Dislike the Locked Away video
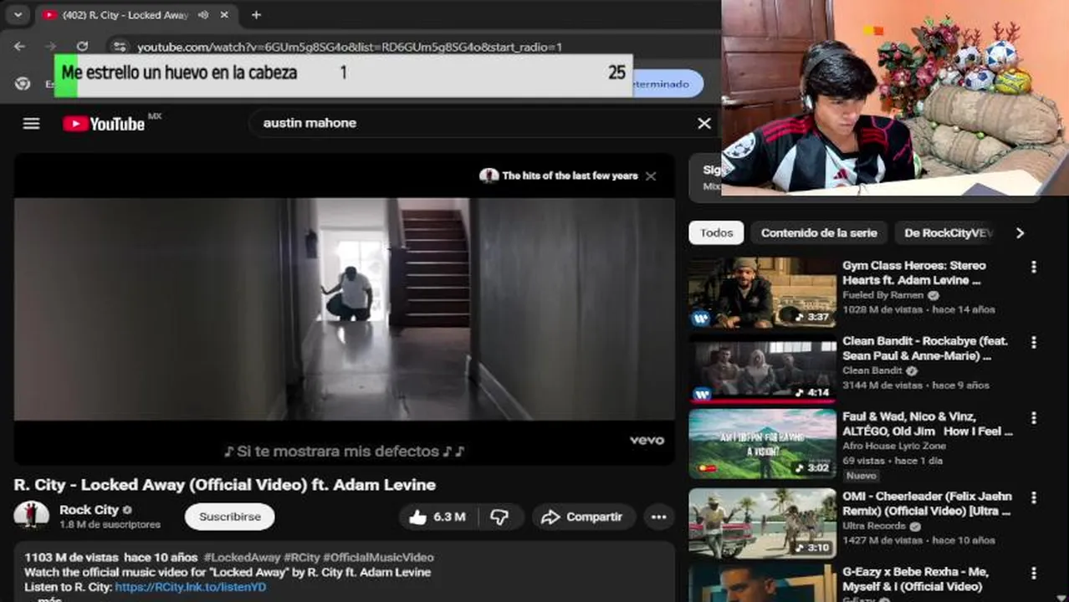Screen dimensions: 1069x602 [x=499, y=517]
